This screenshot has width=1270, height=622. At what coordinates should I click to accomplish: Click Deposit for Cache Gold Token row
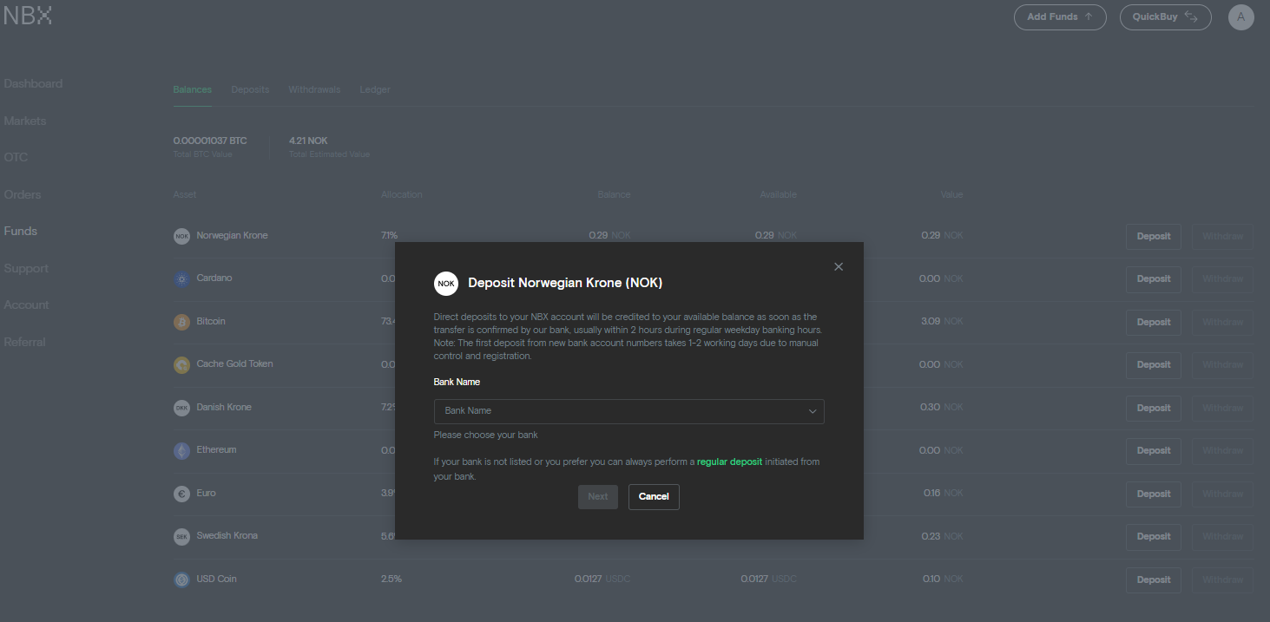1154,365
